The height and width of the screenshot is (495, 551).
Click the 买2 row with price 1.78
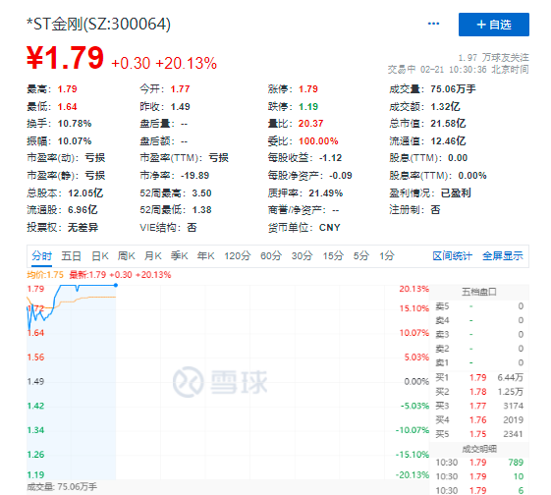pyautogui.click(x=479, y=392)
